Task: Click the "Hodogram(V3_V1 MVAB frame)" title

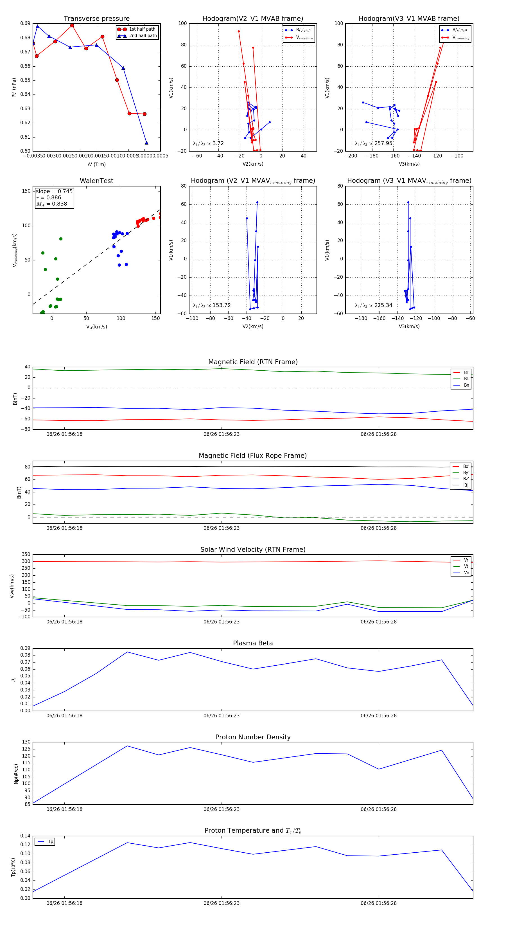Action: tap(409, 18)
